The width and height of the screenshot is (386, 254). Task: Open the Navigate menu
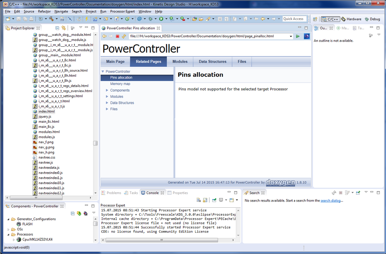tap(61, 11)
